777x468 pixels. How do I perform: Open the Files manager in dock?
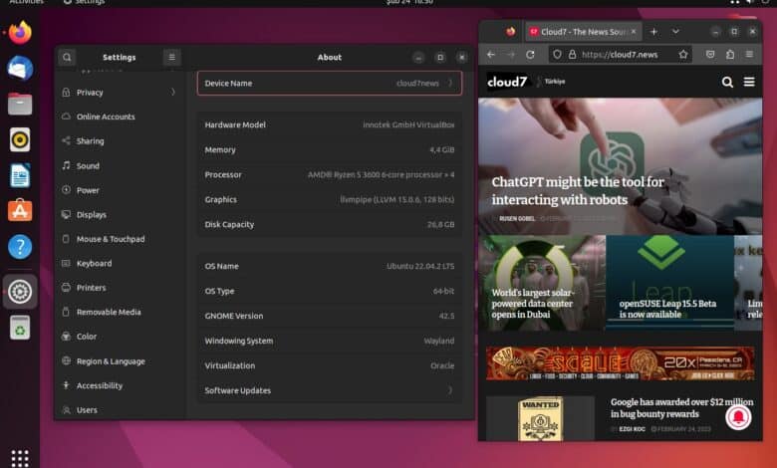click(x=20, y=104)
